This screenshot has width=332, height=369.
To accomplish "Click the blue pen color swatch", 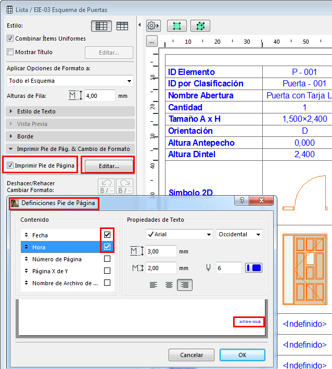I will pyautogui.click(x=253, y=268).
